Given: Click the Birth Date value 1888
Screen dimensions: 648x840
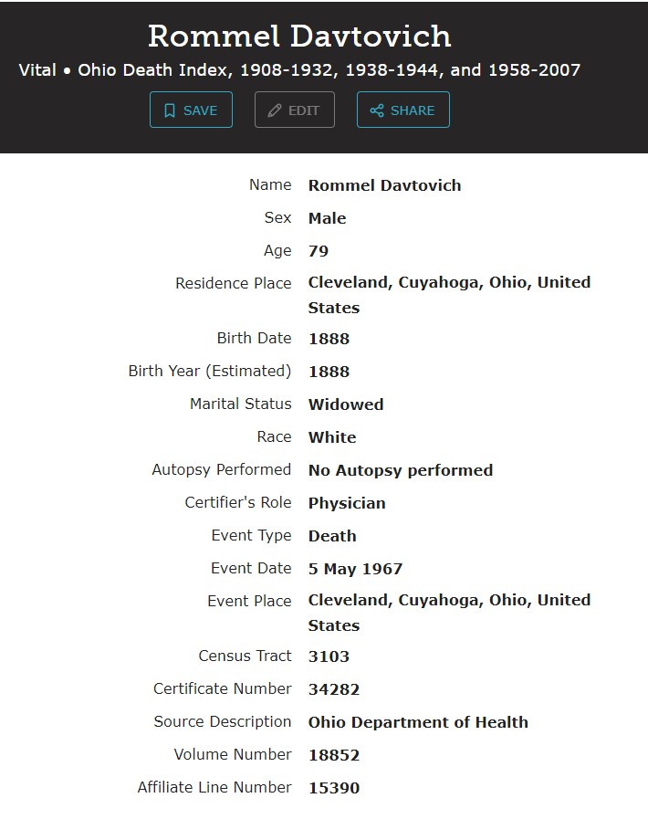Looking at the screenshot, I should tap(329, 339).
